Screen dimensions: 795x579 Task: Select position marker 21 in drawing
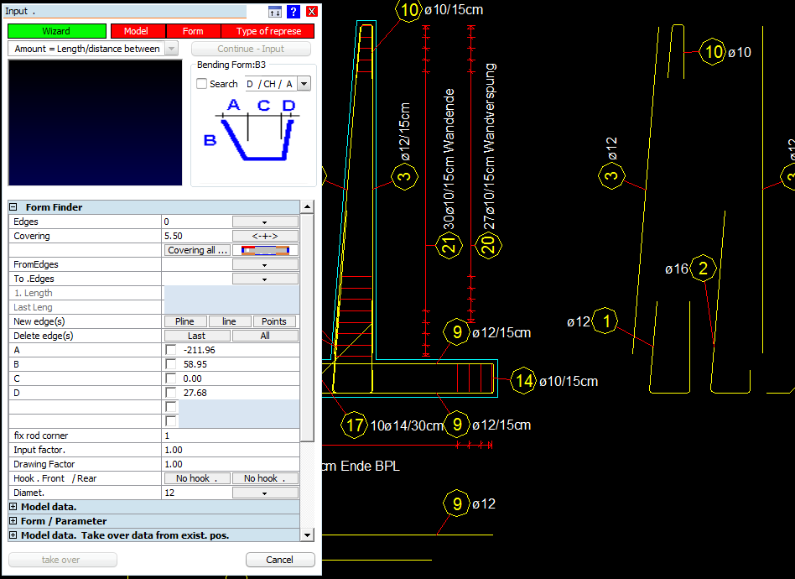point(449,246)
